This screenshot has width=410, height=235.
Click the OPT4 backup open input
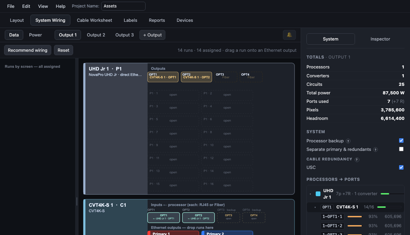pos(254,218)
